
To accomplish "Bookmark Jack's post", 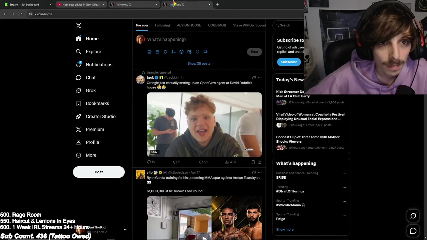I will click(253, 162).
